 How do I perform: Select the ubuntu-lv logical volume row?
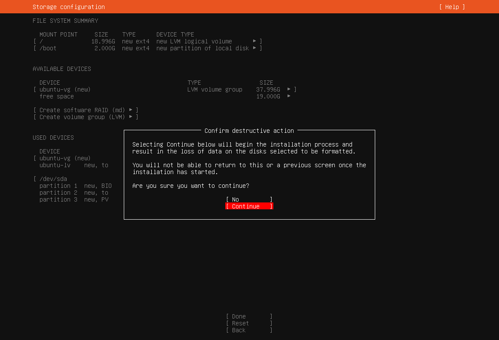click(74, 165)
